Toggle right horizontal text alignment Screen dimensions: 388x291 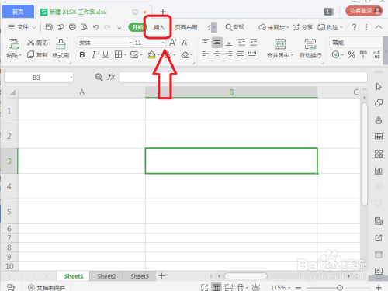(229, 54)
